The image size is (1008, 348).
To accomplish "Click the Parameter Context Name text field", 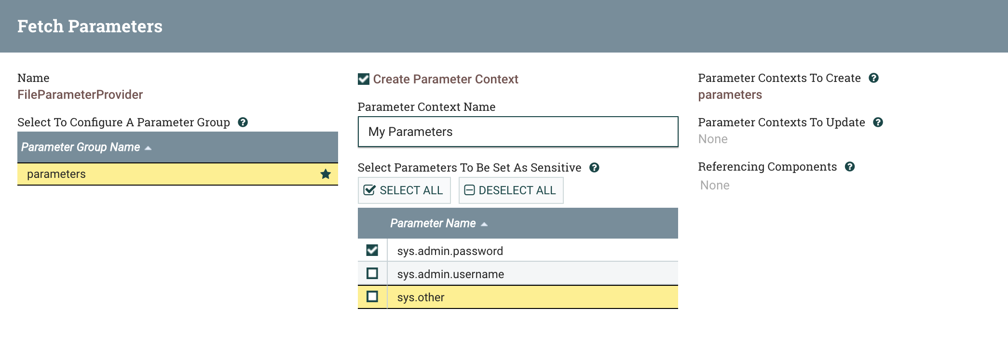I will (518, 132).
